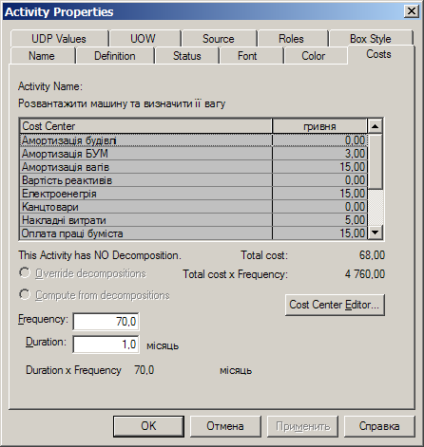This screenshot has height=447, width=424.
Task: Click Total cost x Frequency value 4 760,00
Action: [365, 274]
